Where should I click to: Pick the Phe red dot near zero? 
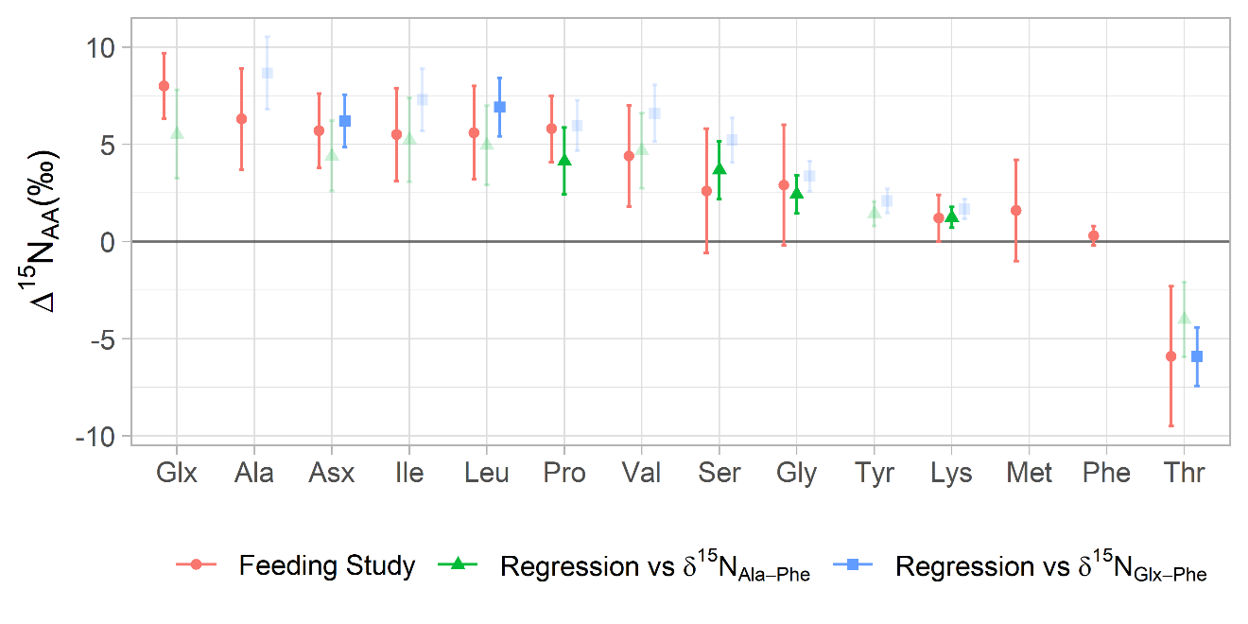coord(1094,235)
